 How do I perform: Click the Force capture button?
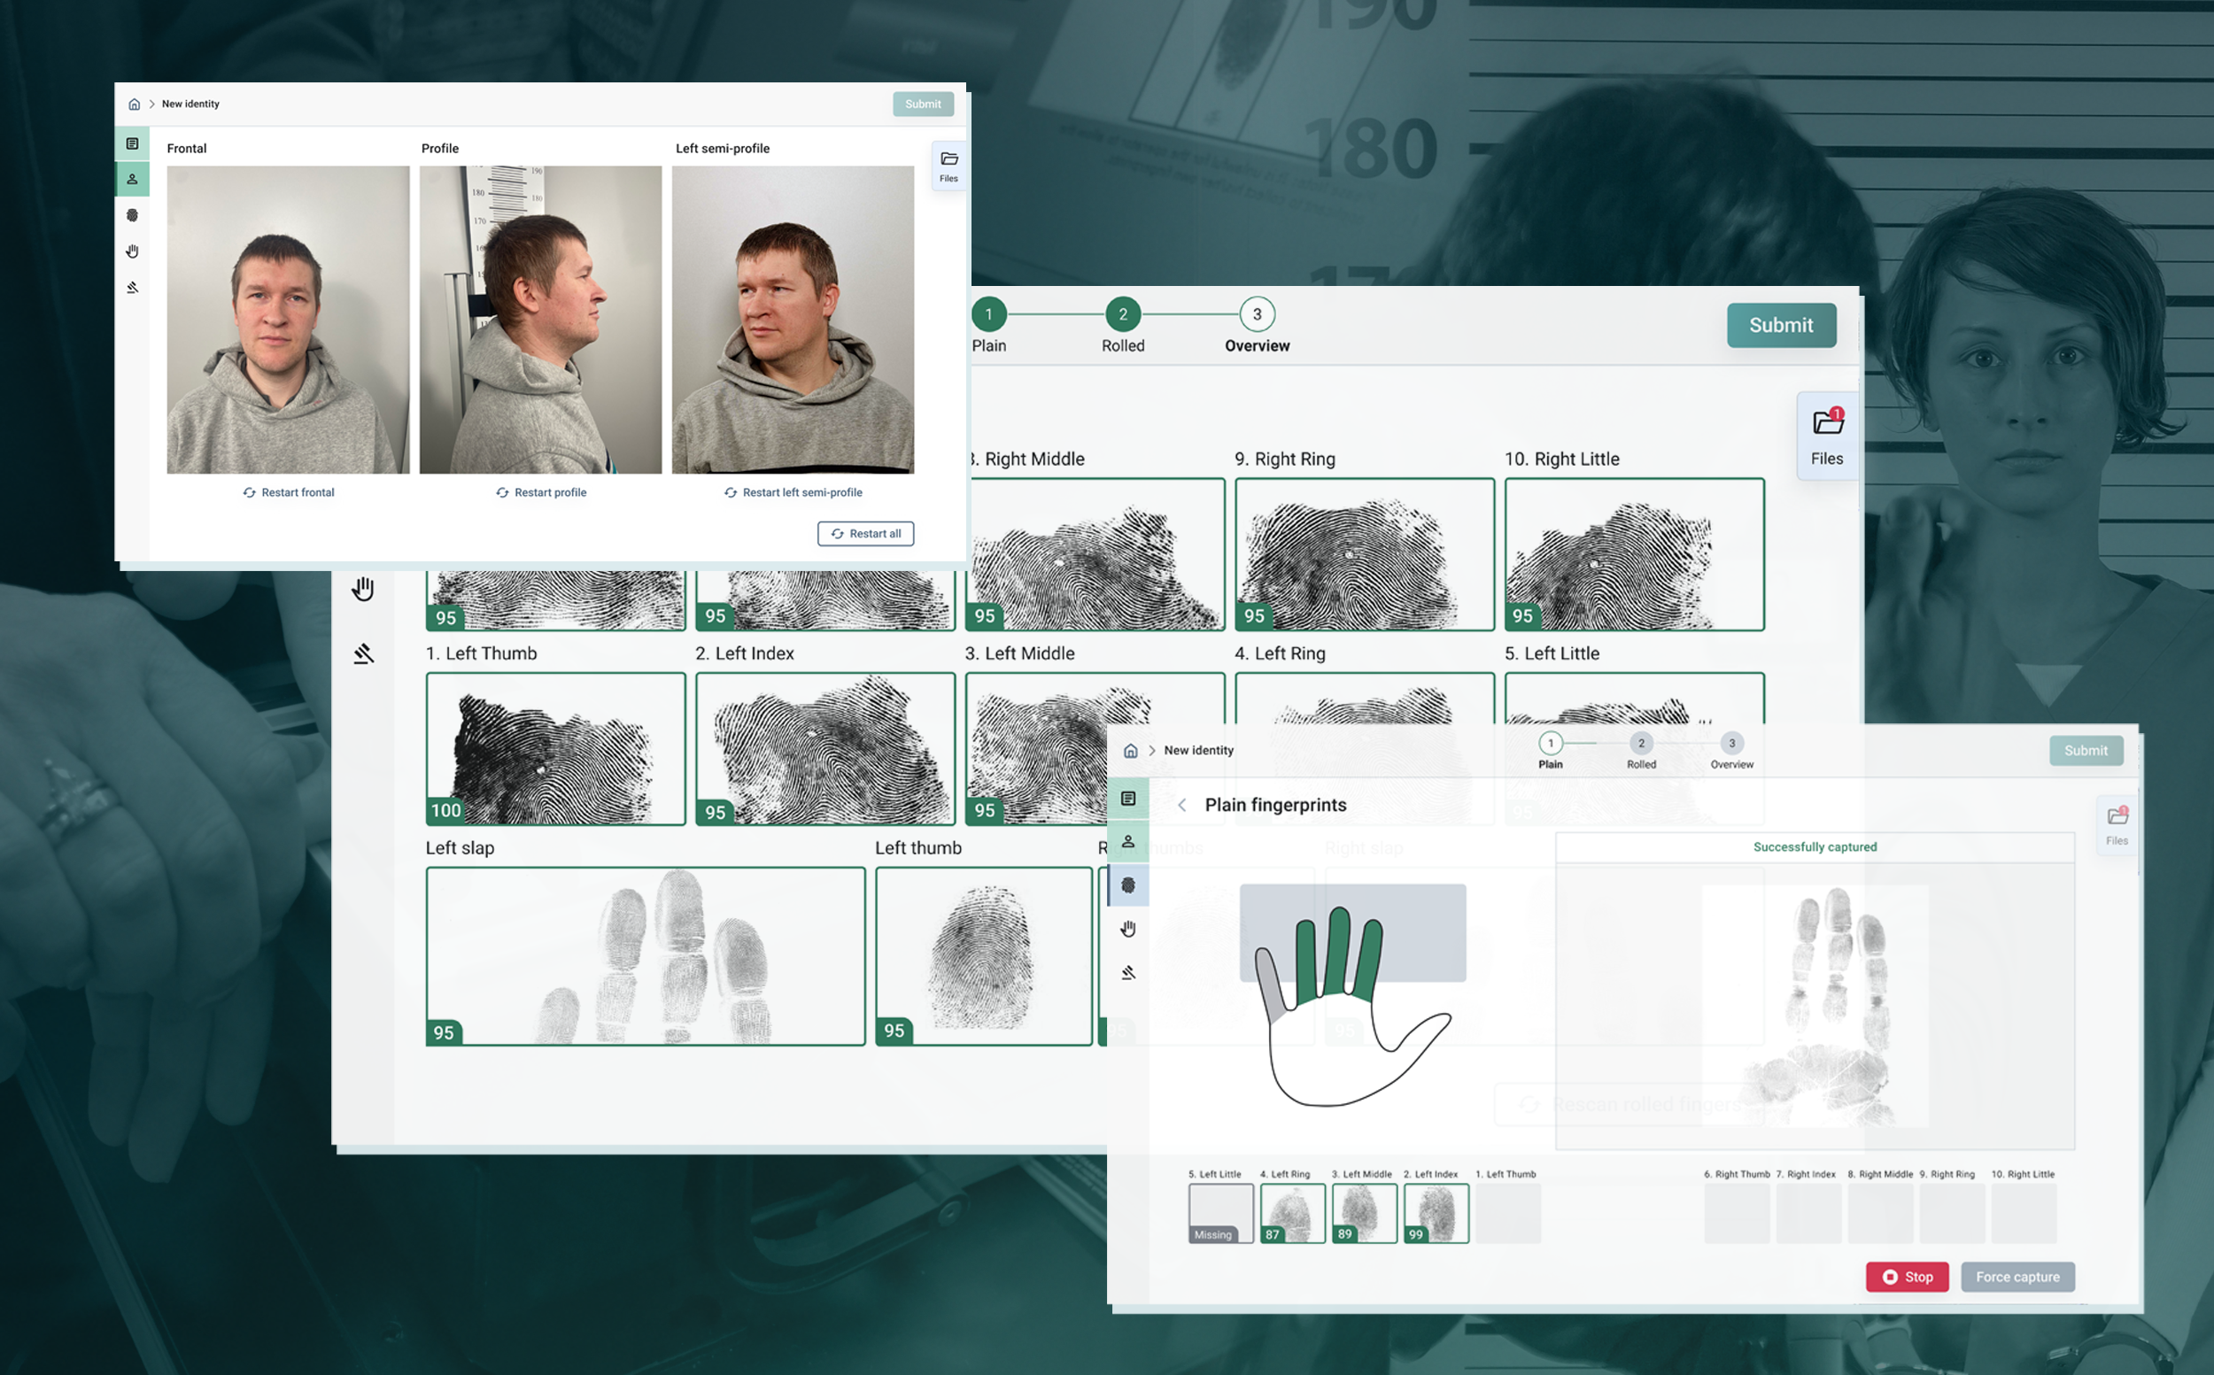tap(2017, 1277)
